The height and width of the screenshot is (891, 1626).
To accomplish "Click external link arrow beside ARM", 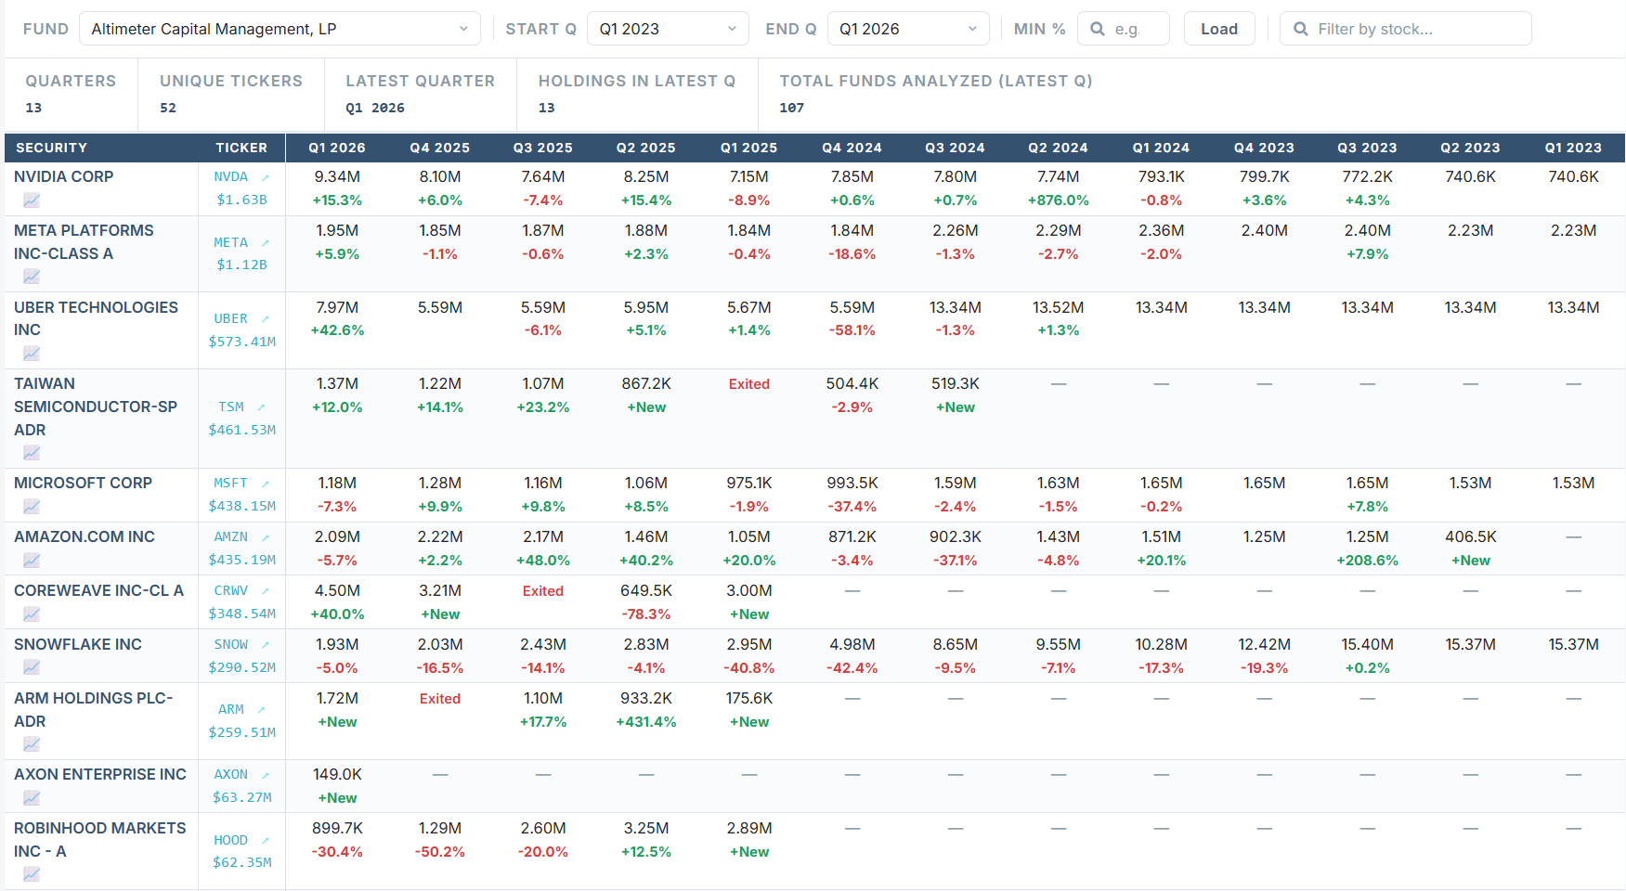I will (262, 709).
